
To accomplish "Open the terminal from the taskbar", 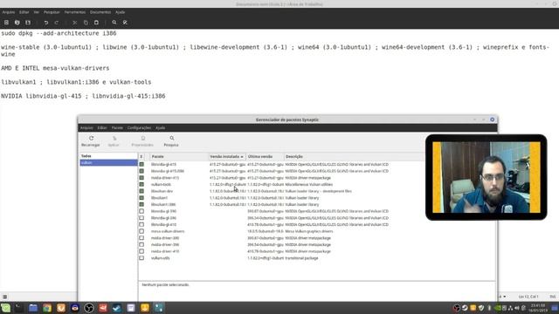I will 19,308.
